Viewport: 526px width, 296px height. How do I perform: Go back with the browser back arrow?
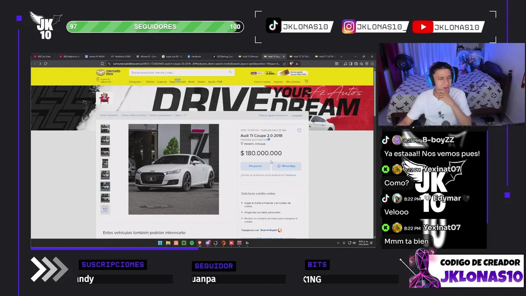pyautogui.click(x=35, y=64)
